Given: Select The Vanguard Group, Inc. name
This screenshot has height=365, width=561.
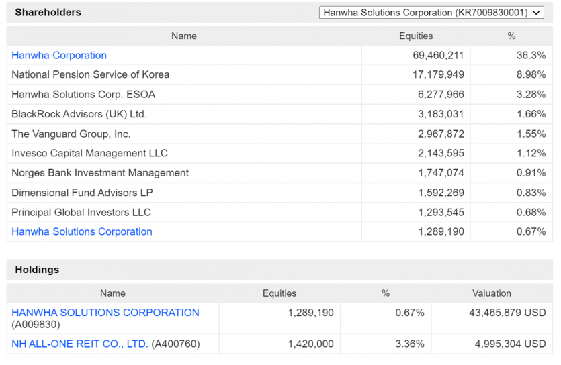Looking at the screenshot, I should pyautogui.click(x=71, y=134).
